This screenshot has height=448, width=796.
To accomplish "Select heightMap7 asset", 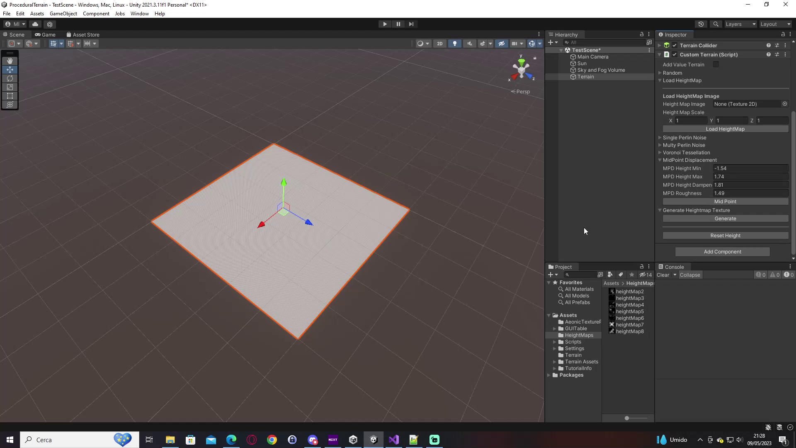I will [x=626, y=325].
